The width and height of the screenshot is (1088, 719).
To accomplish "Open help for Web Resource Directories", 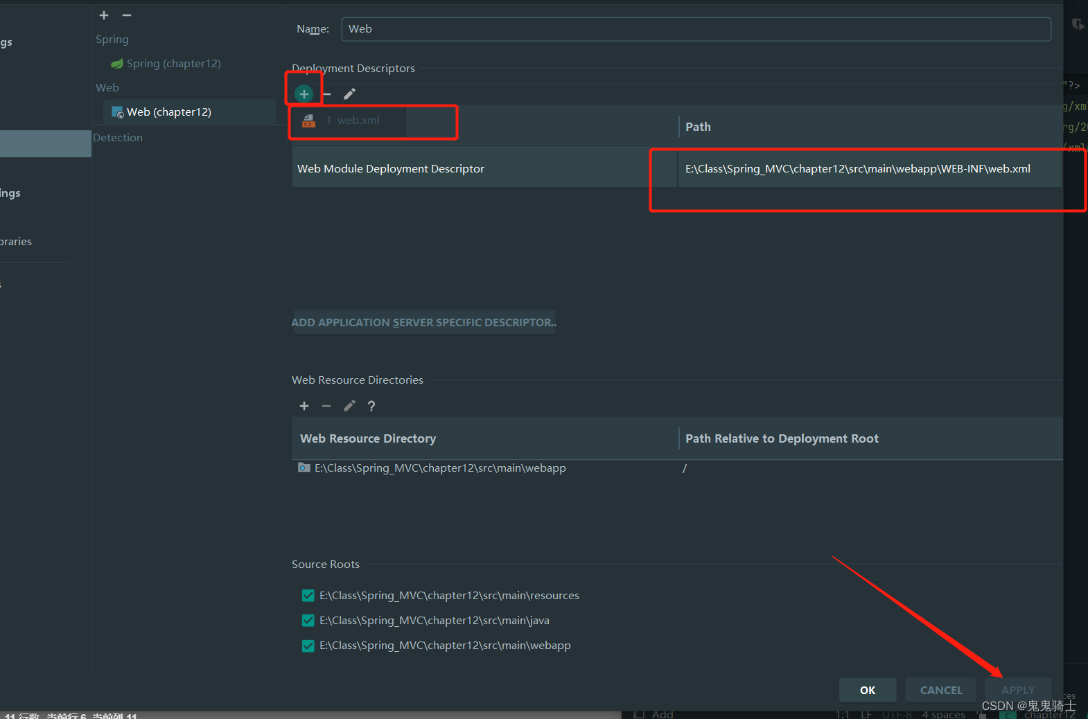I will pos(371,406).
